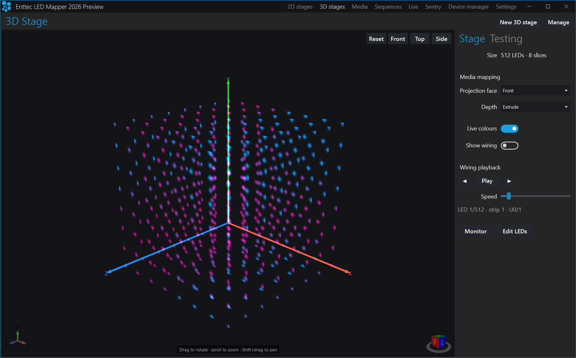Close the Enttec LED Mapper window
Viewport: 576px width, 358px height.
point(566,6)
